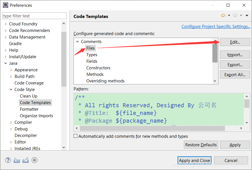Click the Oomph preference recorder icon

[34, 160]
